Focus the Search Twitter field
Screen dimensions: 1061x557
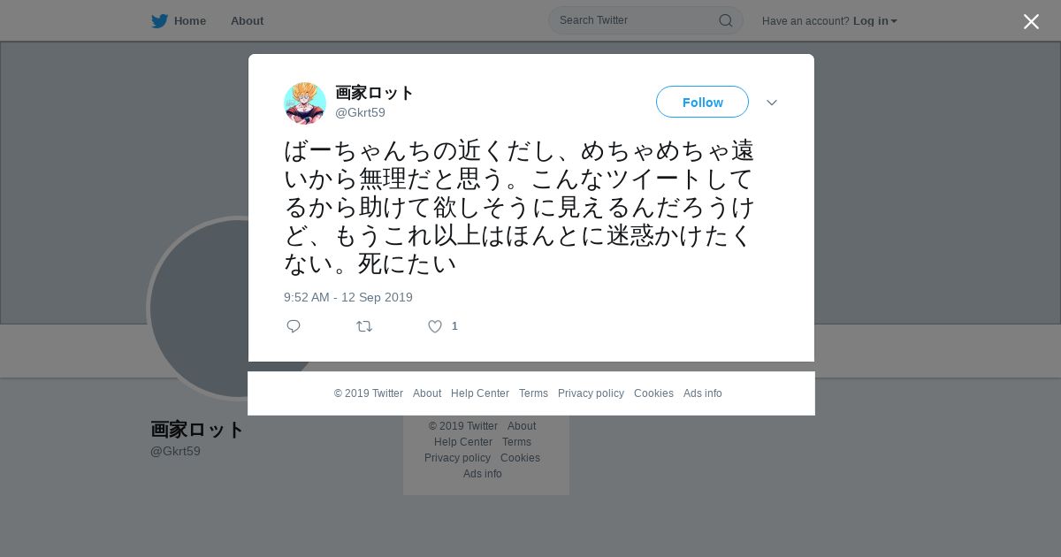click(637, 20)
